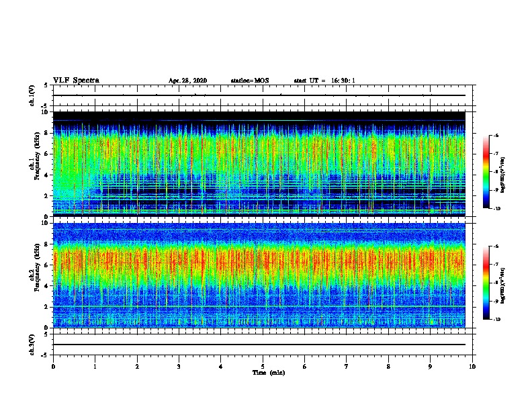Click the ch.2 color scale bar
Viewport: 532px width, 411px height.
click(x=486, y=283)
